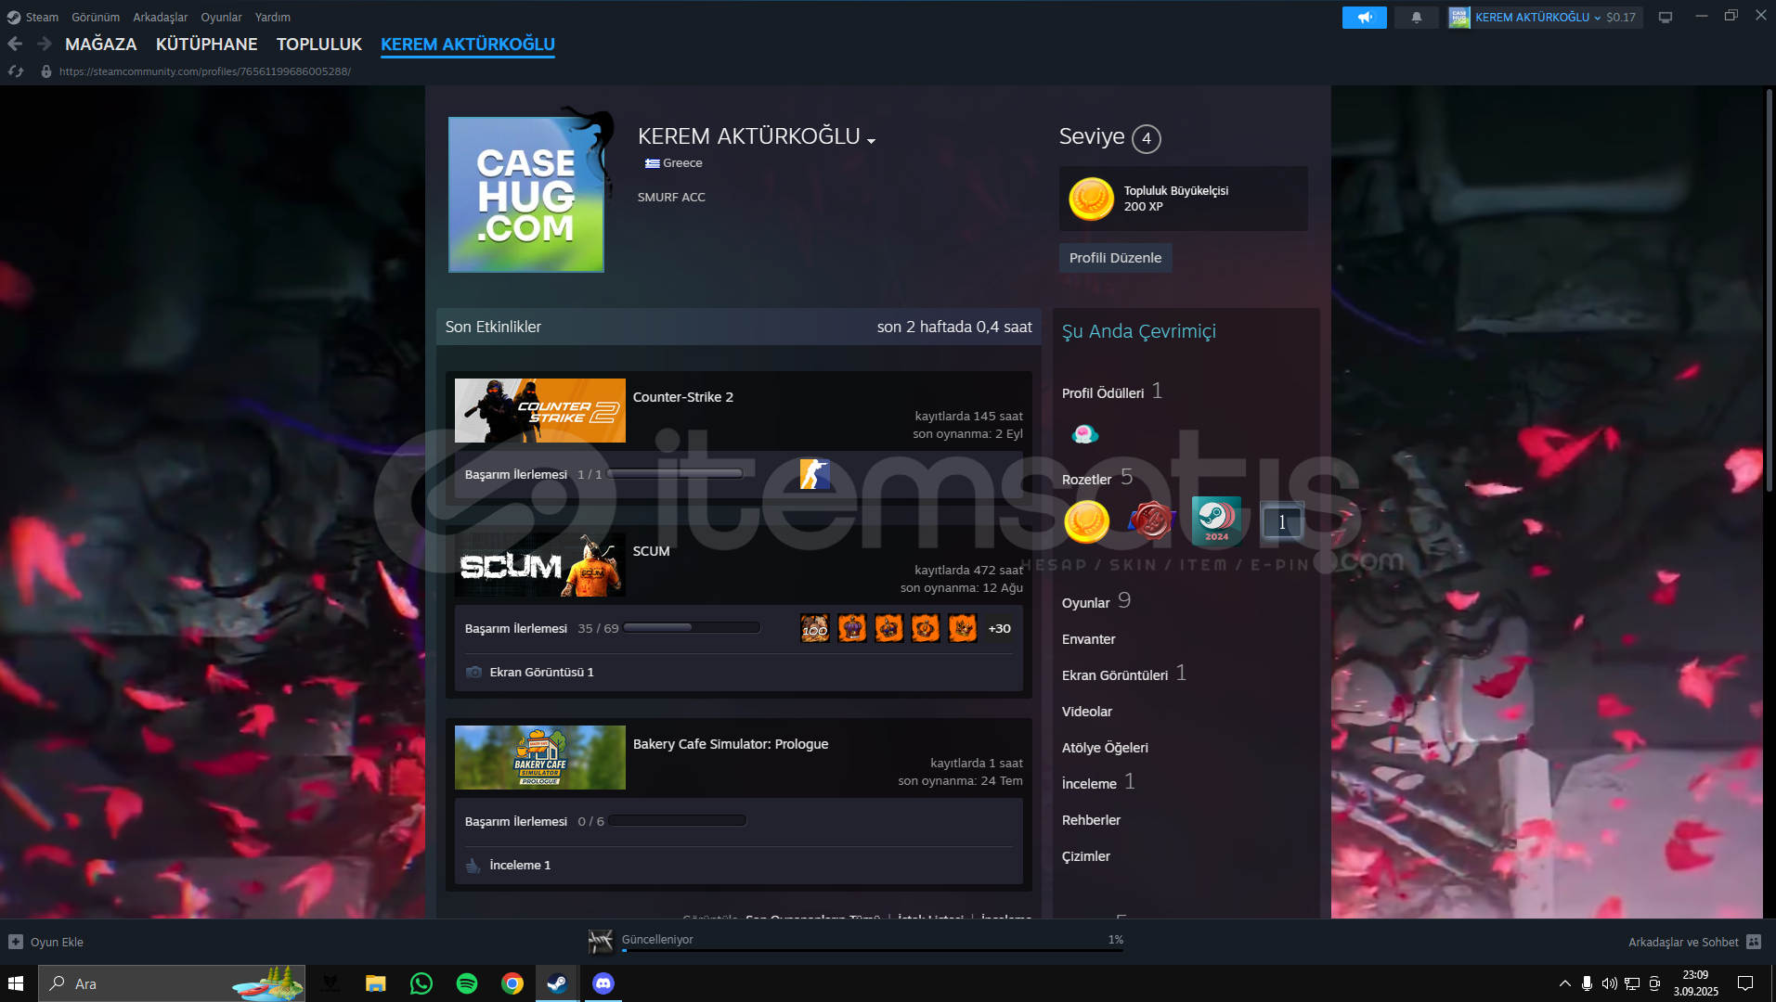Open Spotify from the taskbar
Screen dimensions: 1776x1002
click(467, 983)
